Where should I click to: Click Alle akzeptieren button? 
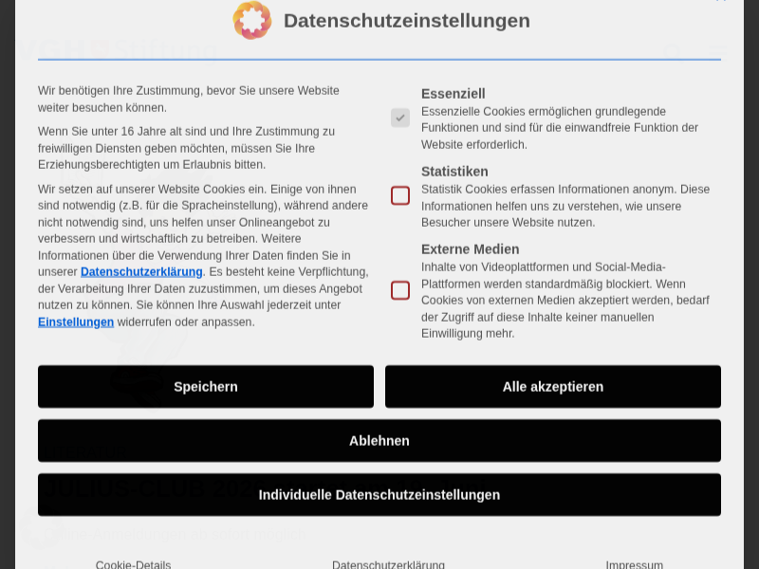pyautogui.click(x=552, y=387)
